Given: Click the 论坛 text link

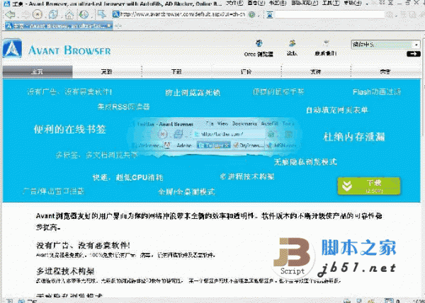Looking at the screenshot, I should coord(292,54).
